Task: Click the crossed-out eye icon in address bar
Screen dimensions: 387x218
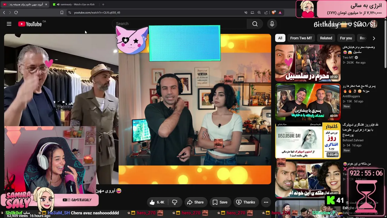Action: 246,12
